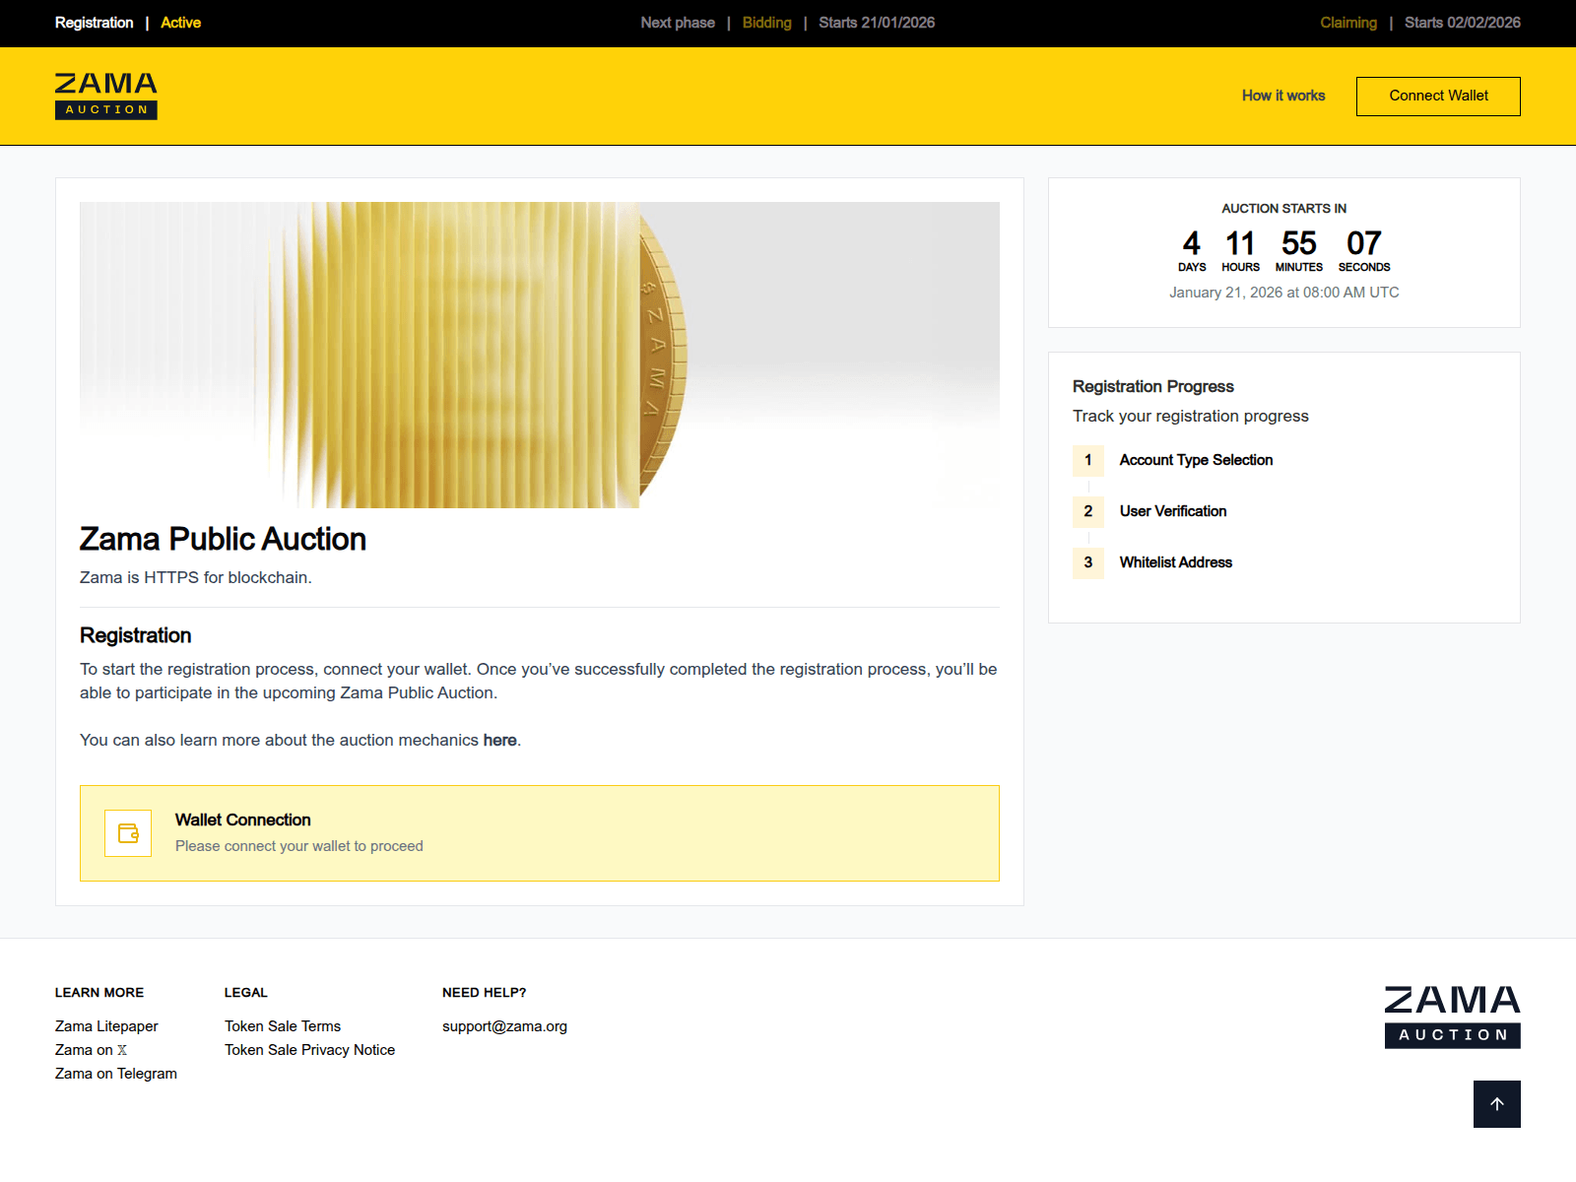Click the gold coin banner image
This screenshot has height=1182, width=1576.
coord(540,355)
